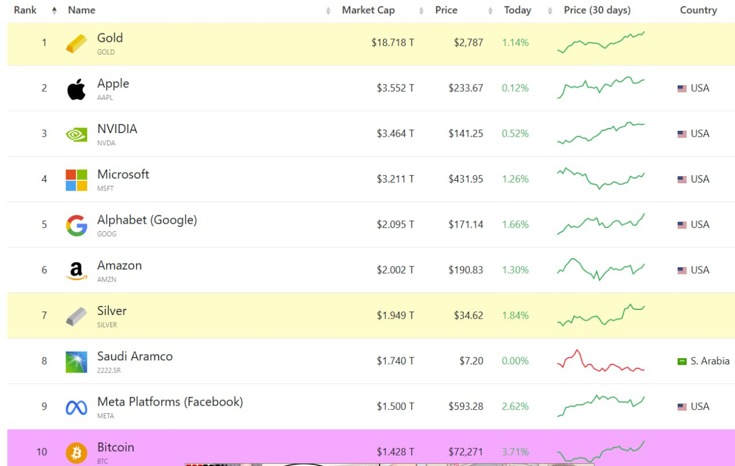This screenshot has height=466, width=735.
Task: Click the USA flag in Apple row
Action: (682, 88)
